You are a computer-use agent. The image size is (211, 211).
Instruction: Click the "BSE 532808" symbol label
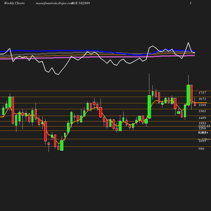tap(81, 3)
